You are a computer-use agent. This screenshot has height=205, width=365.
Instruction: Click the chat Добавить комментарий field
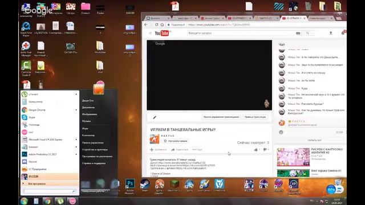click(x=303, y=125)
